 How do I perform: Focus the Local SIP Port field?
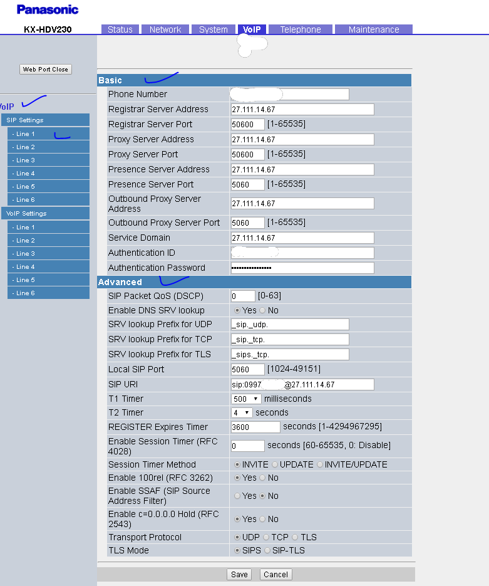[247, 369]
